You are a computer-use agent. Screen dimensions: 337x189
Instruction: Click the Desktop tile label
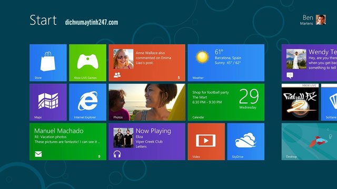[291, 156]
